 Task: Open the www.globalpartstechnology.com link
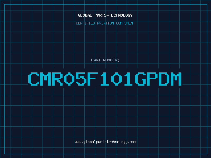click(105, 142)
